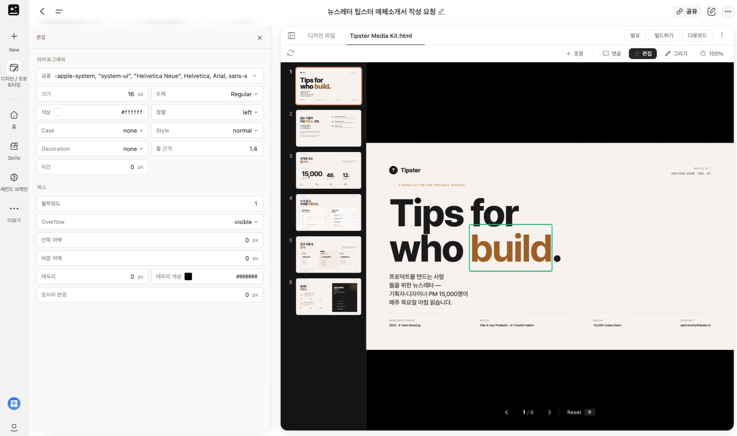This screenshot has height=436, width=737.
Task: Click the 조정 tool
Action: pyautogui.click(x=575, y=54)
